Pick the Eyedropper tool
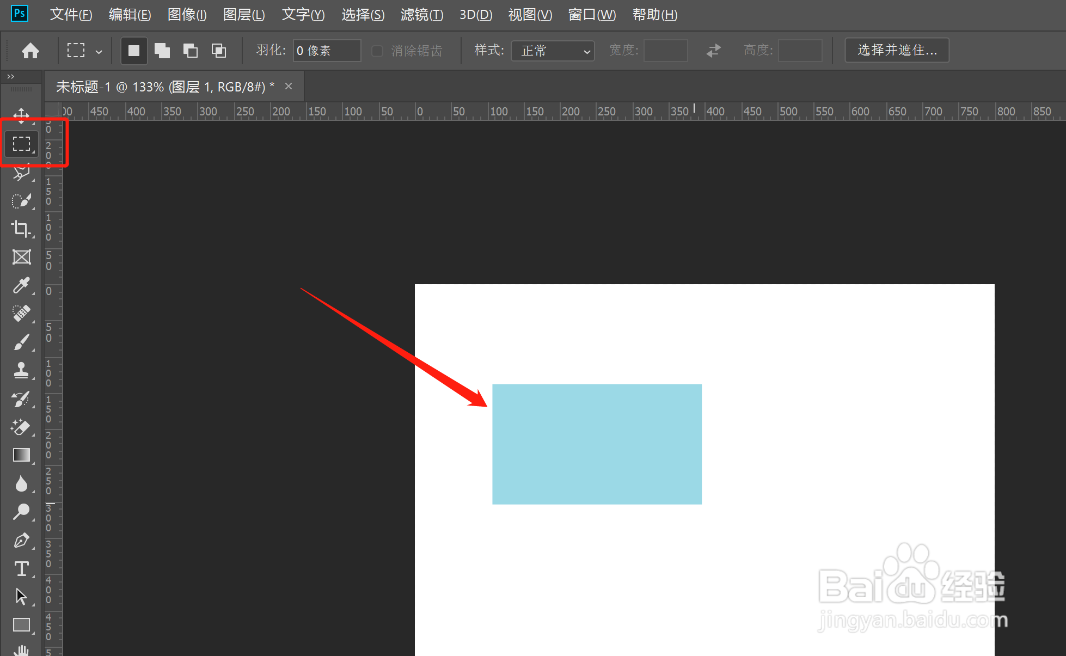Image resolution: width=1066 pixels, height=656 pixels. [21, 285]
